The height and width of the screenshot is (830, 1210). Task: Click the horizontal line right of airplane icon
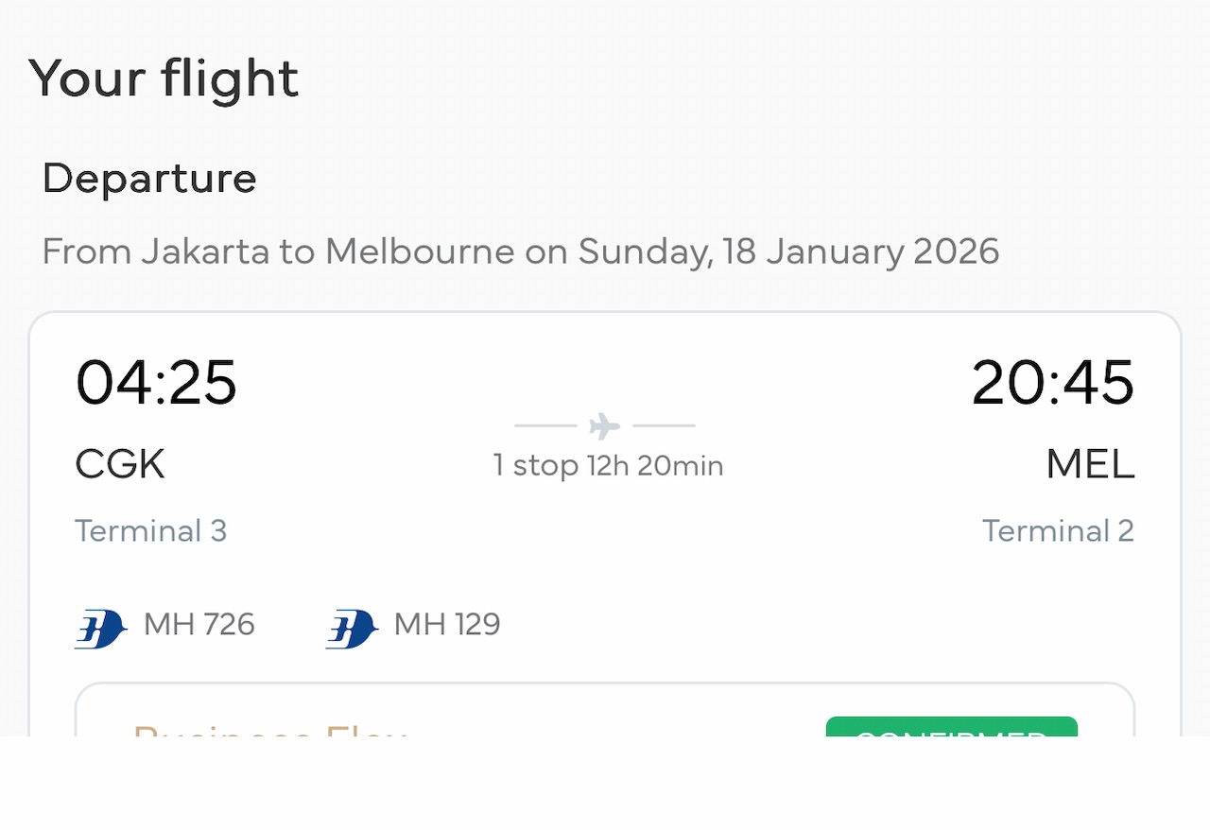coord(664,426)
